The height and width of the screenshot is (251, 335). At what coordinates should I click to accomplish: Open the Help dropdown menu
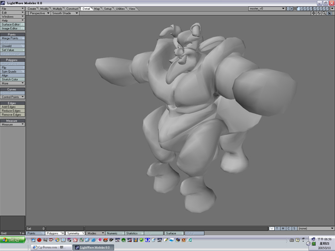coord(13,20)
